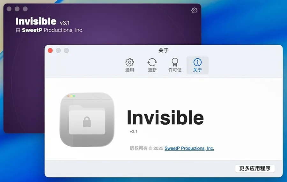287x182 pixels.
Task: Select the 关于 (About) info tab
Action: (197, 65)
